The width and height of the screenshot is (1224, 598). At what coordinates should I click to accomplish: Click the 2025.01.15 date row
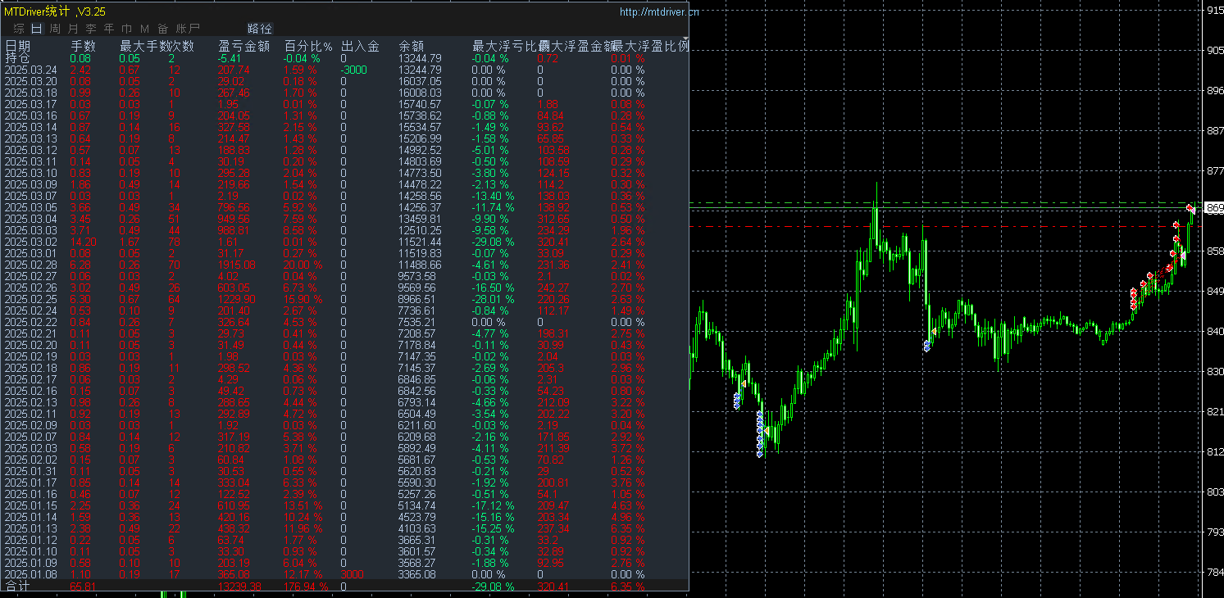[30, 505]
